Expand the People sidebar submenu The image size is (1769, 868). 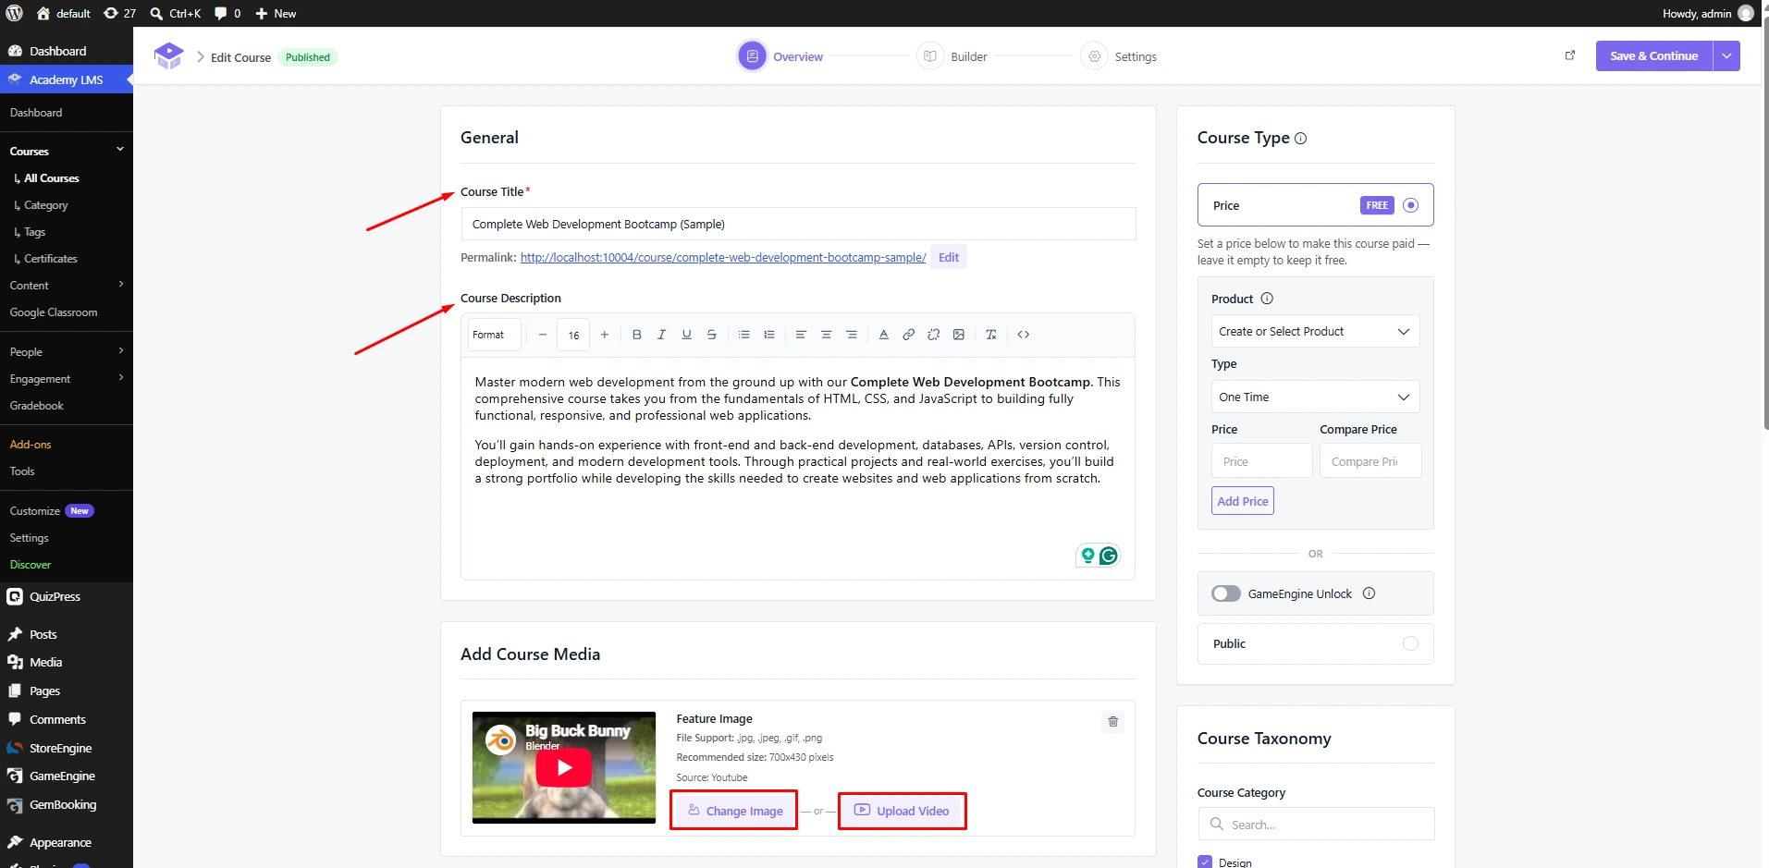pyautogui.click(x=120, y=351)
